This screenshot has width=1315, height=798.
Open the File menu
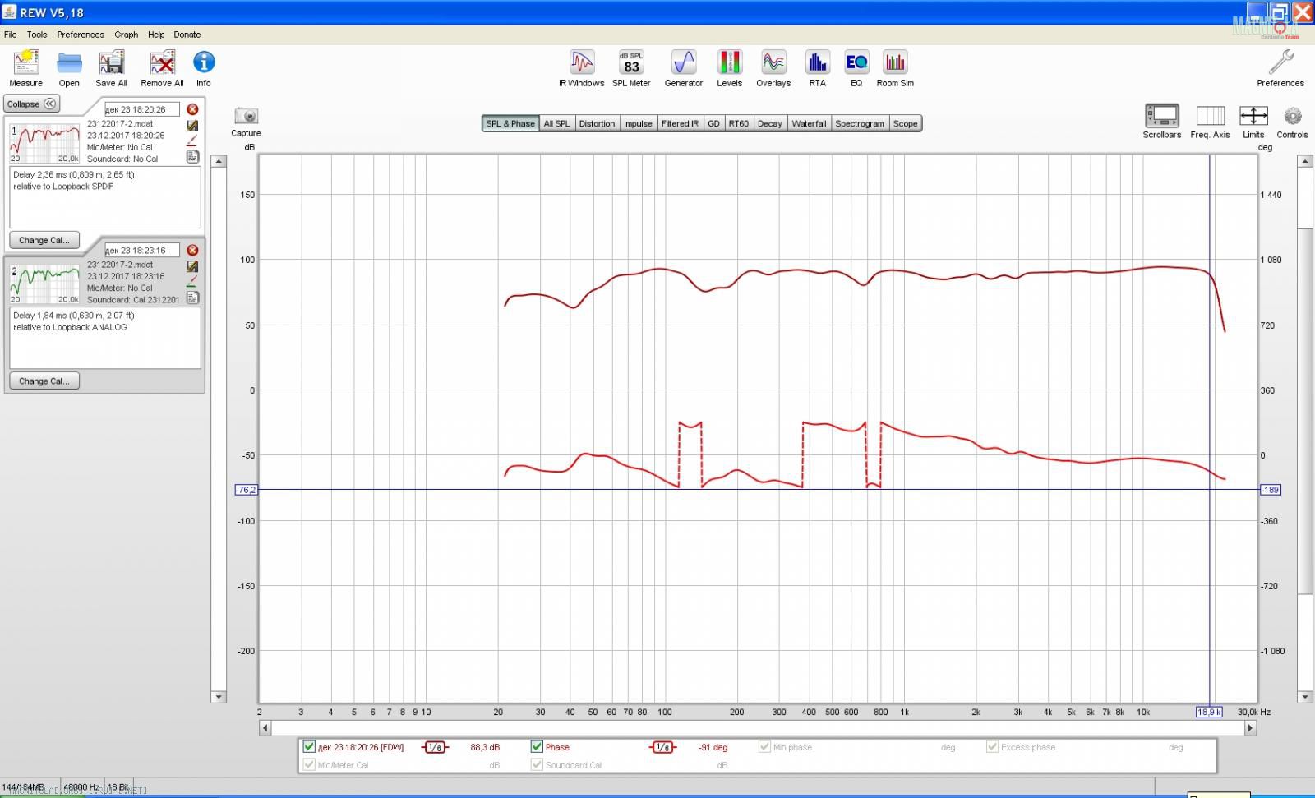click(x=10, y=35)
